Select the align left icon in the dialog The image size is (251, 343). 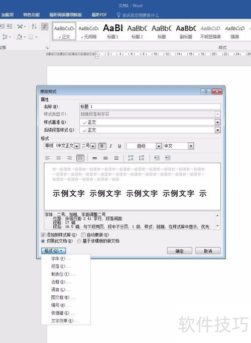pyautogui.click(x=48, y=158)
